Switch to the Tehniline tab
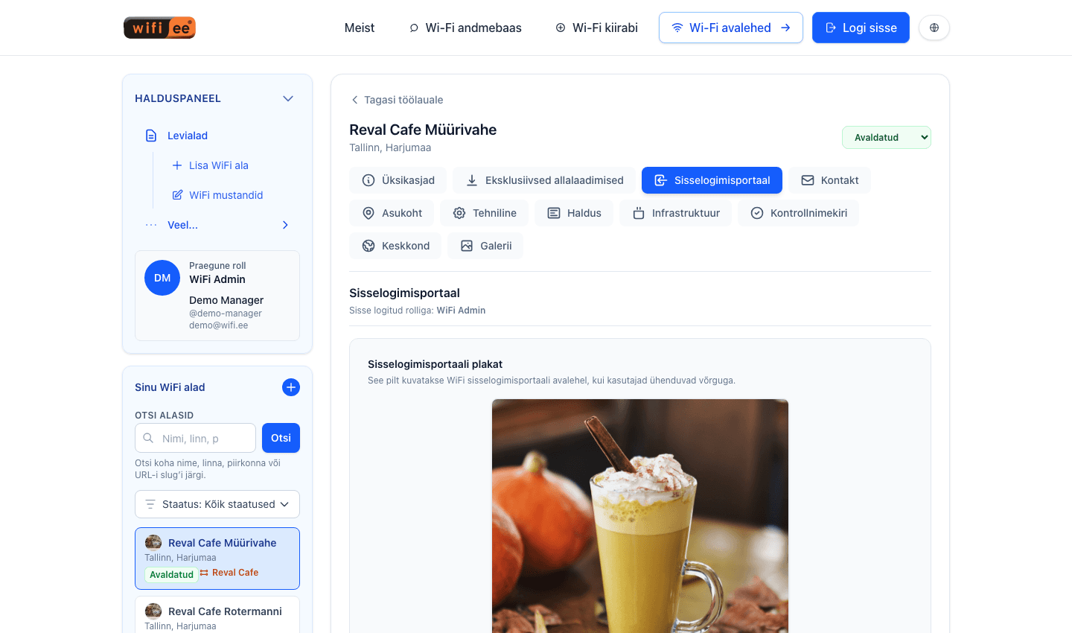Image resolution: width=1072 pixels, height=633 pixels. [485, 213]
